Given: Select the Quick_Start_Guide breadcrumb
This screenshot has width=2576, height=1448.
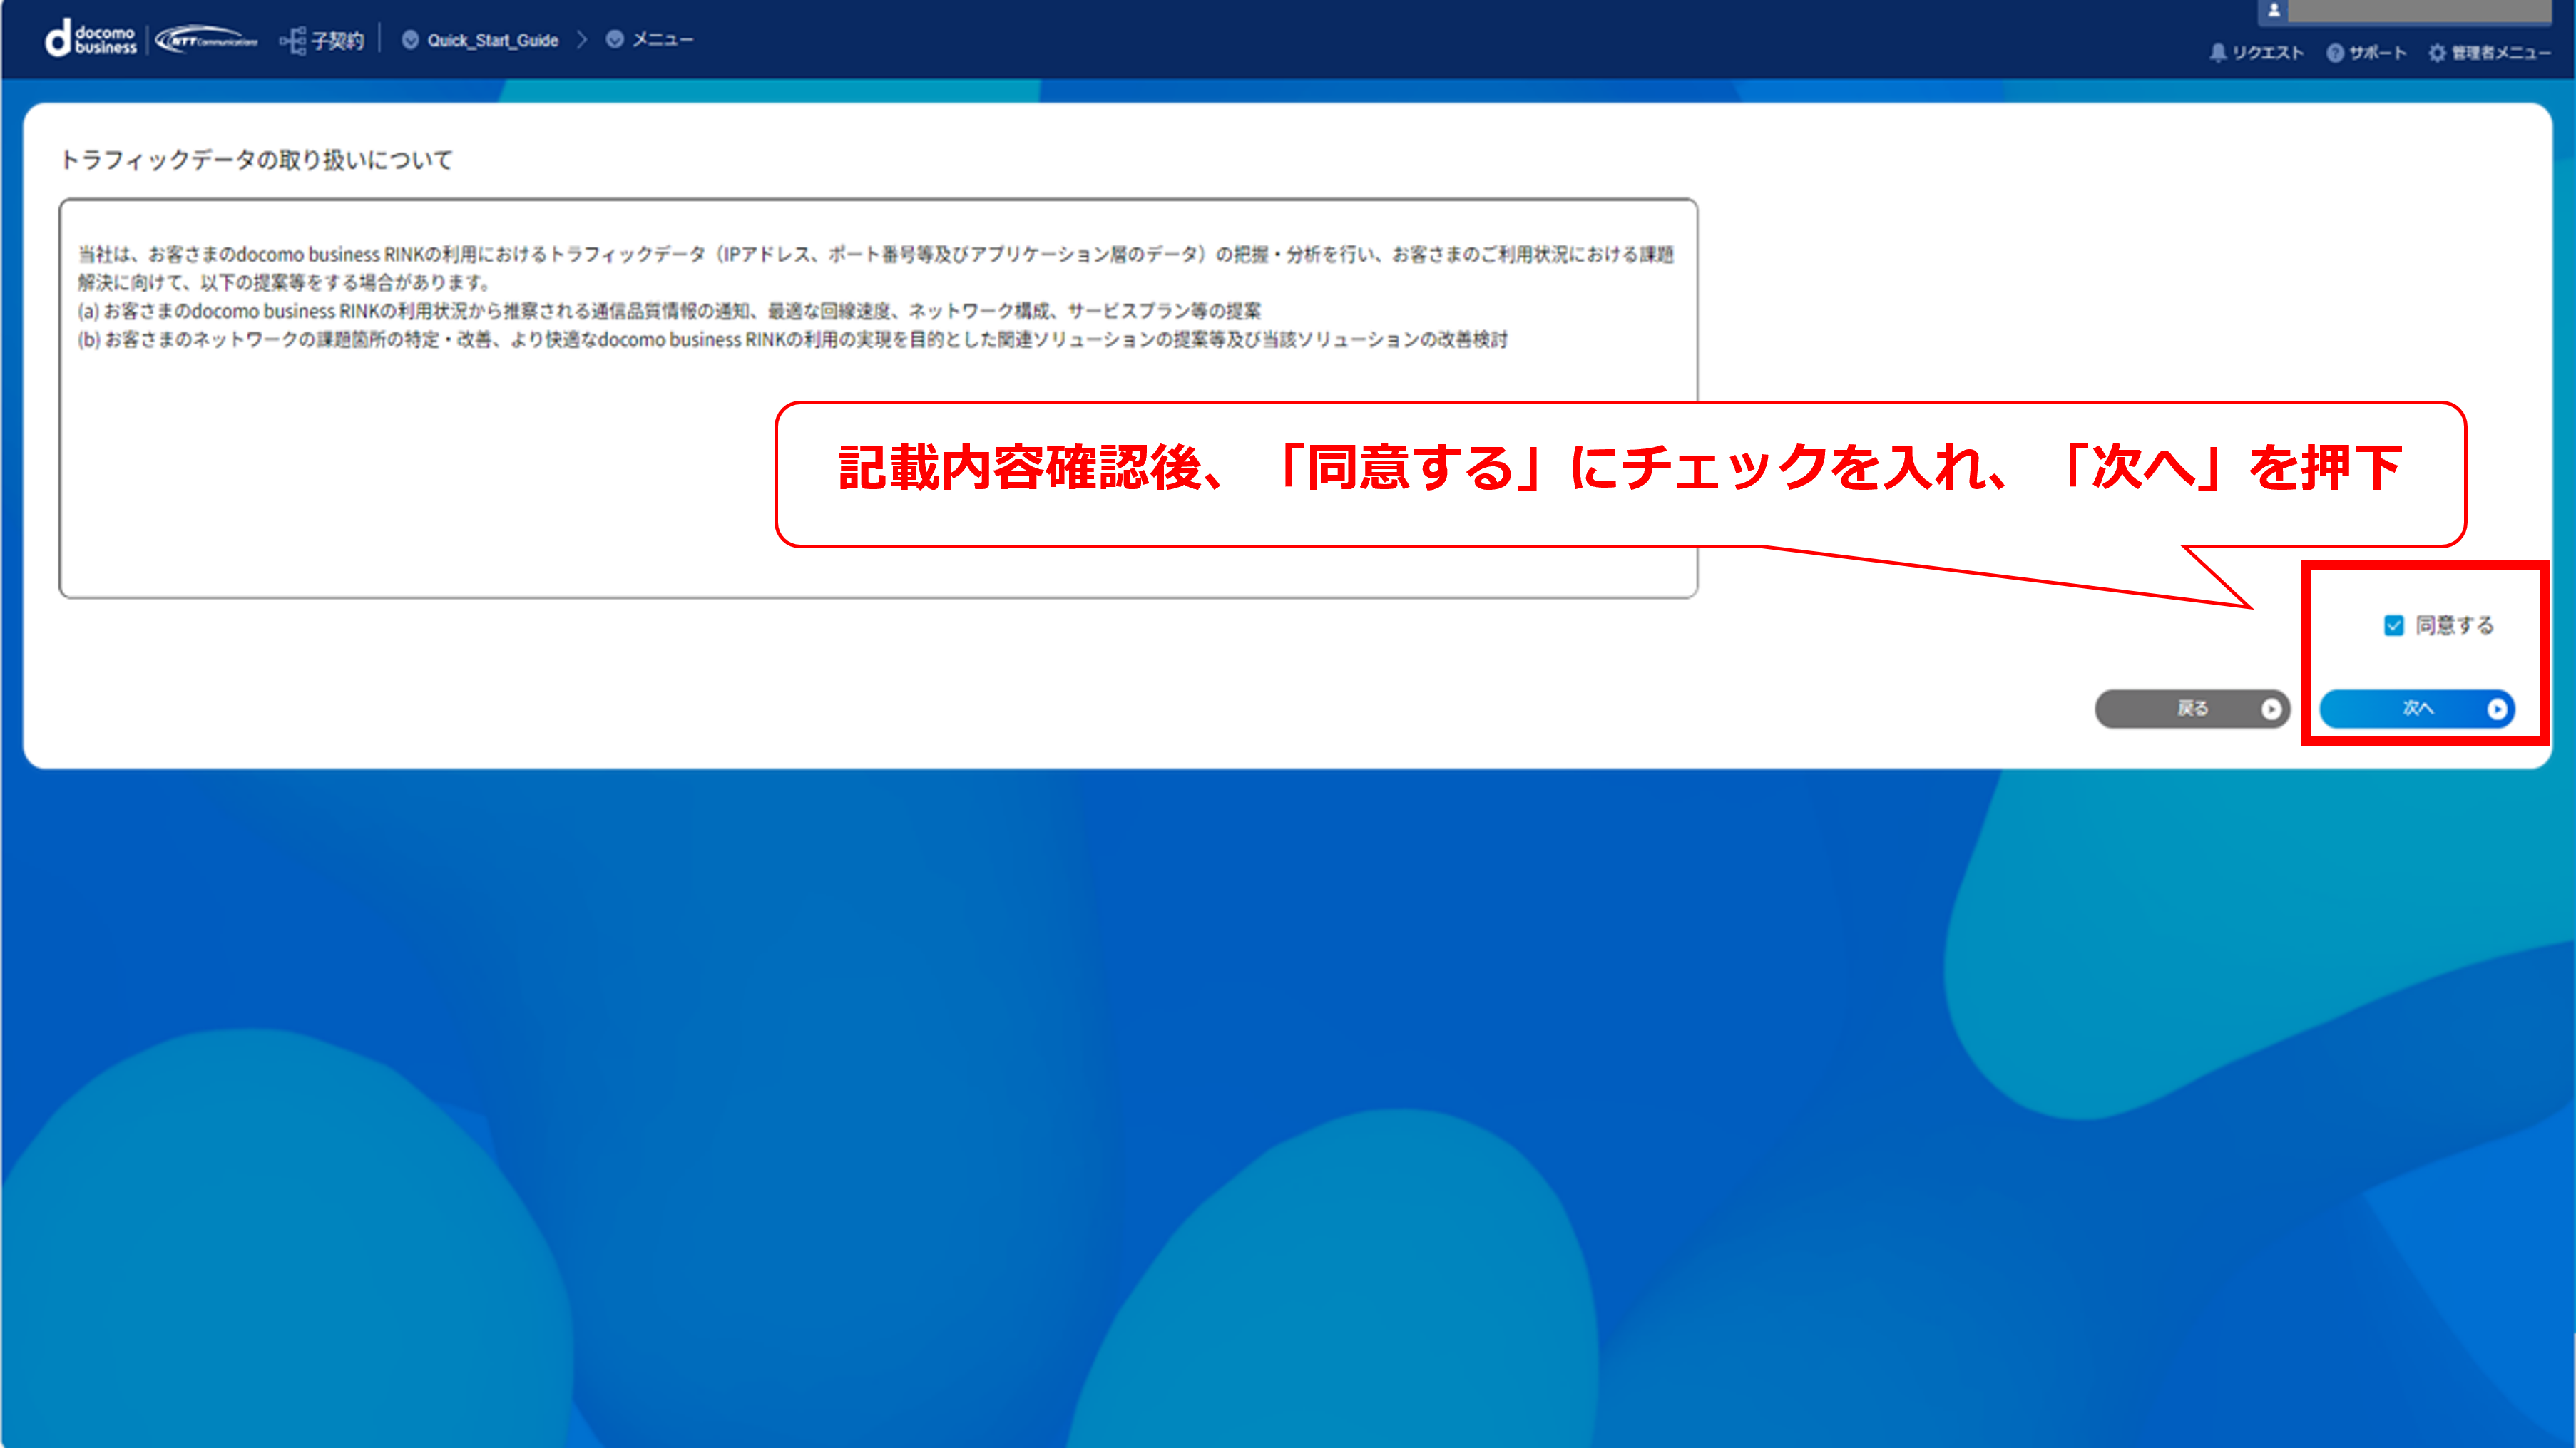Looking at the screenshot, I should click(x=480, y=40).
